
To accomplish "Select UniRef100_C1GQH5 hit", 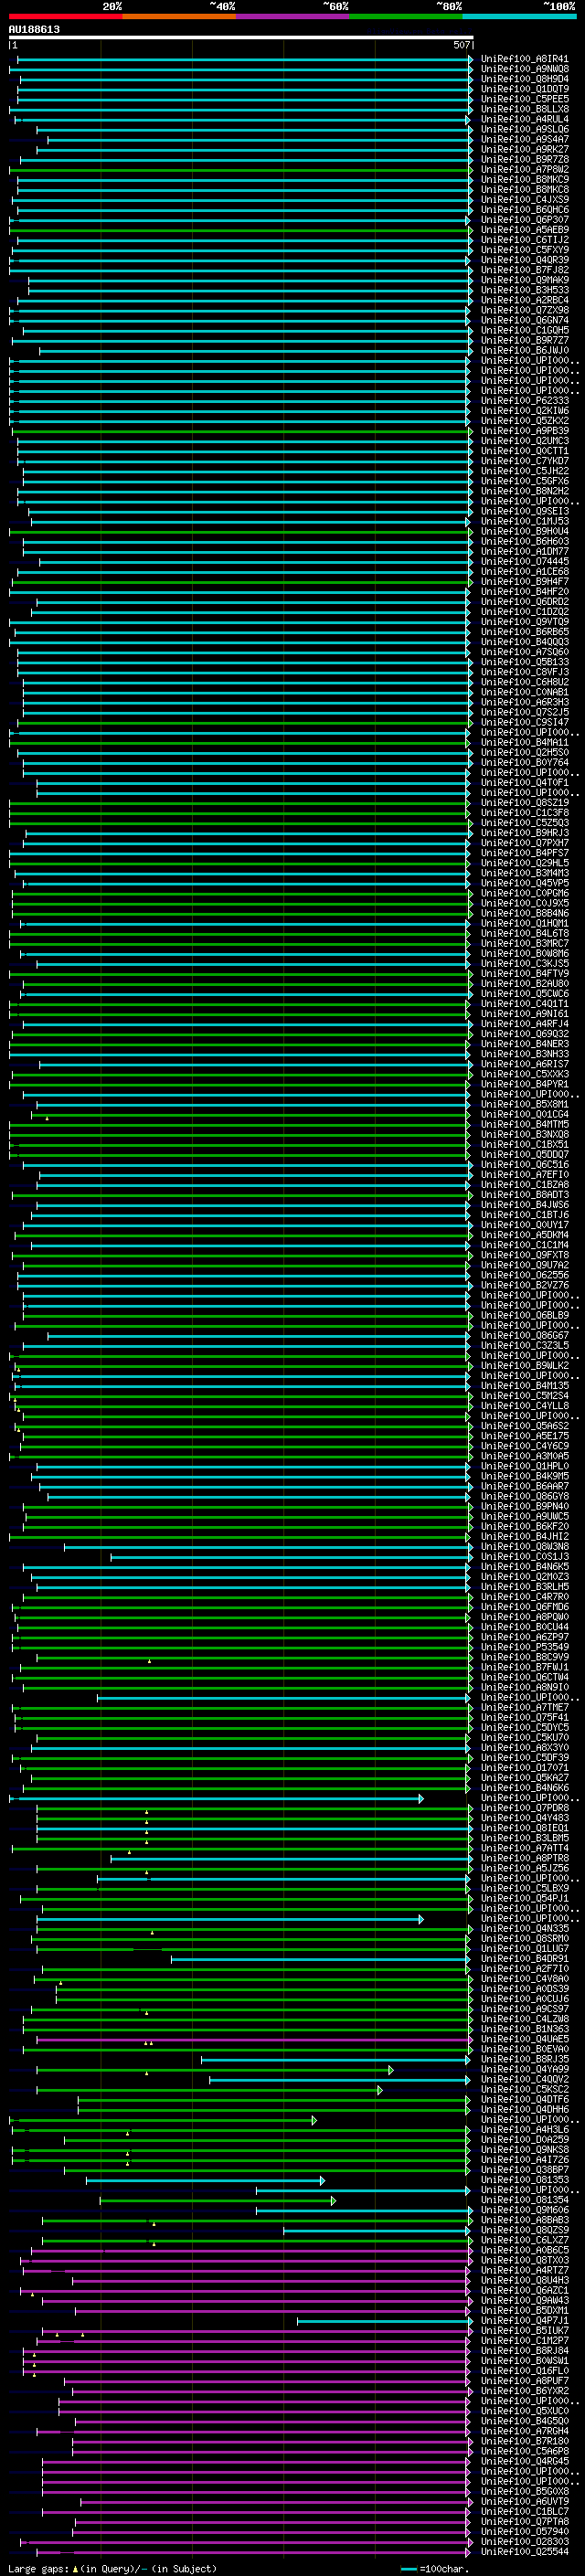I will pos(524,330).
